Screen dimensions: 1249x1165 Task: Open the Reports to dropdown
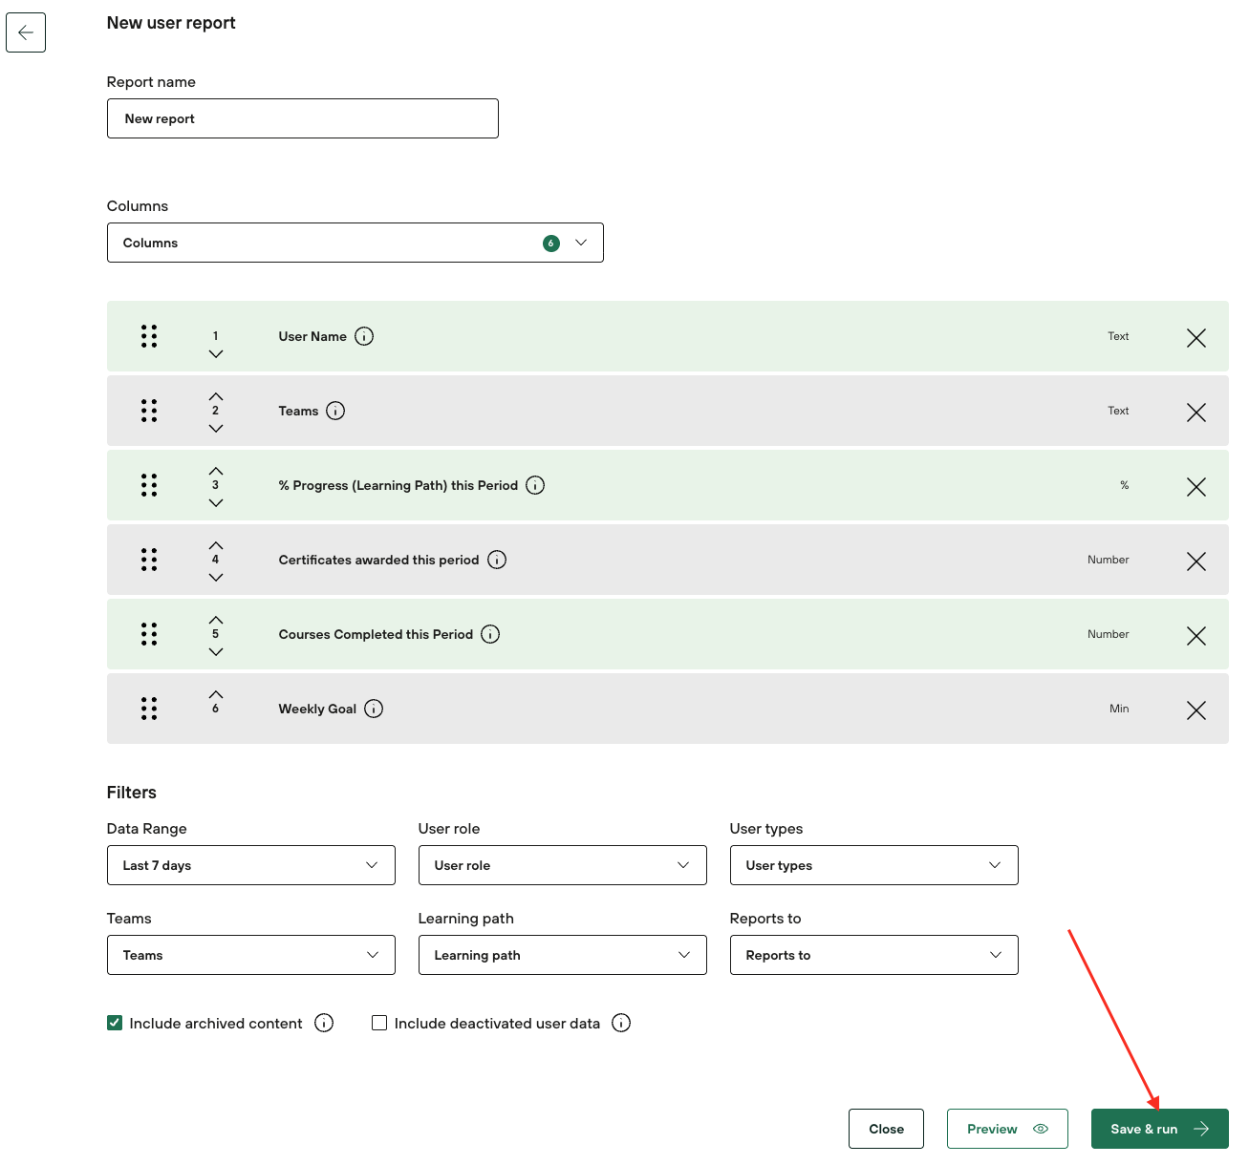[873, 955]
